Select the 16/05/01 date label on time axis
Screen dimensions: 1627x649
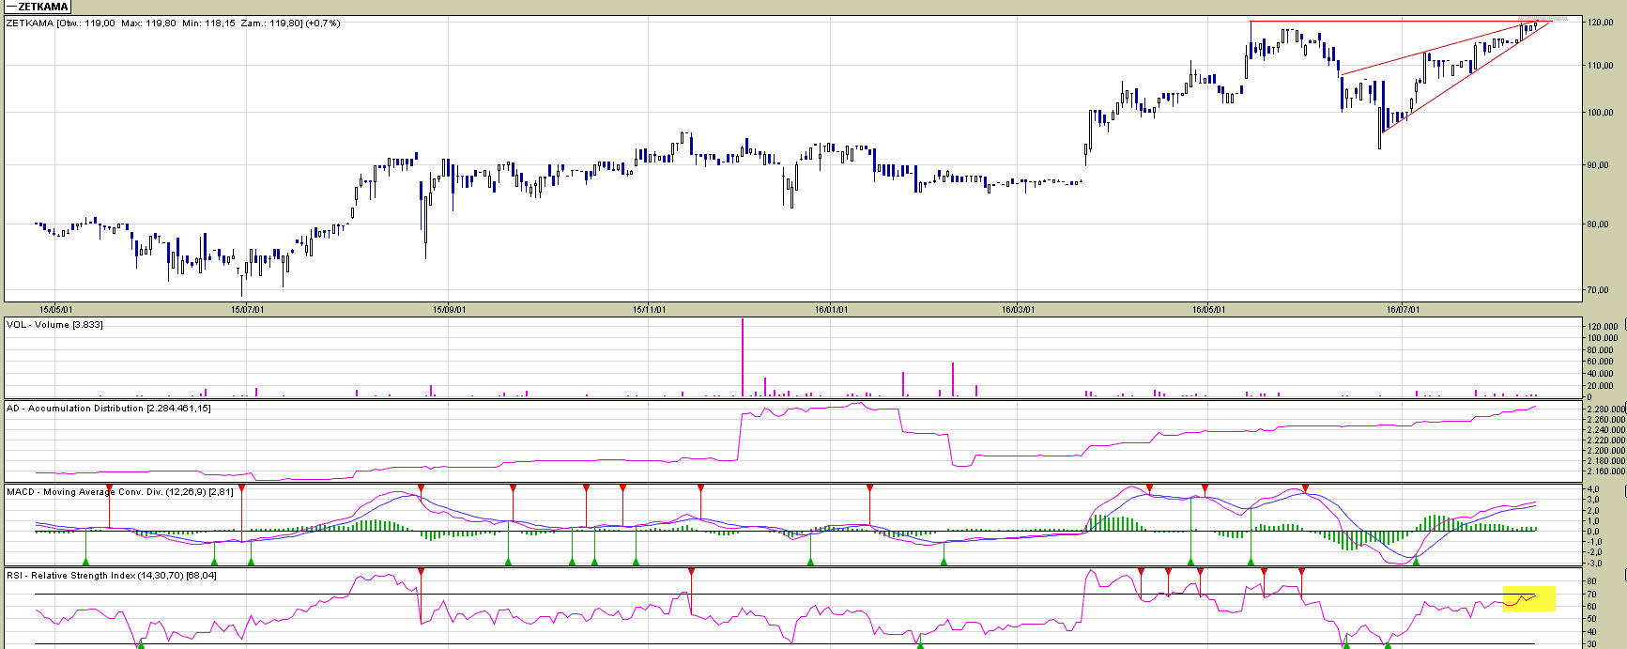pos(1208,309)
